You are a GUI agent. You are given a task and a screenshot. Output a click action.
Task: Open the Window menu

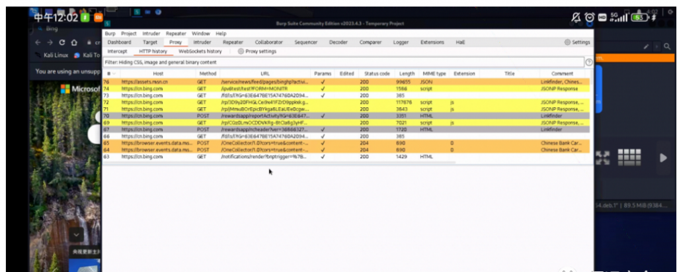(x=201, y=33)
